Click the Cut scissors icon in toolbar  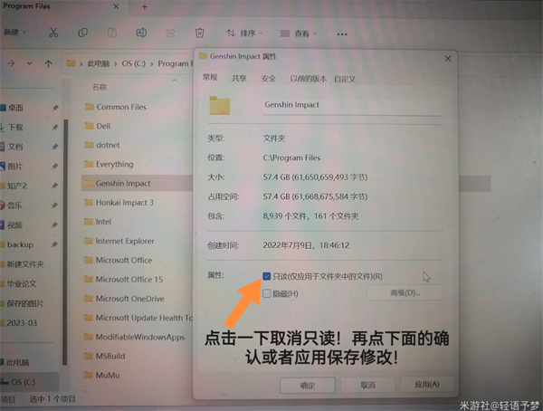[x=53, y=33]
